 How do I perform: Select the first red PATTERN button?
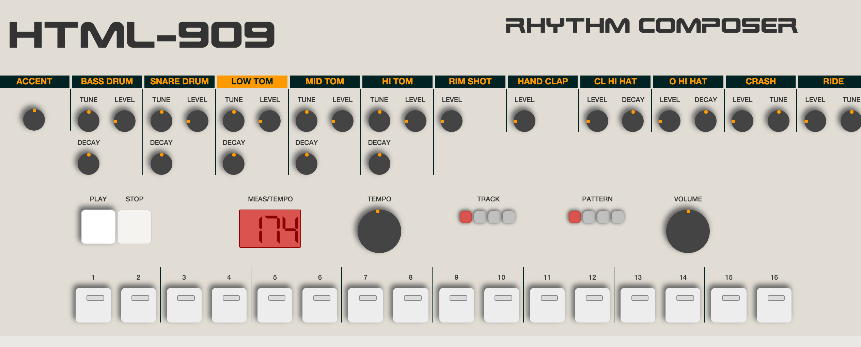point(575,217)
